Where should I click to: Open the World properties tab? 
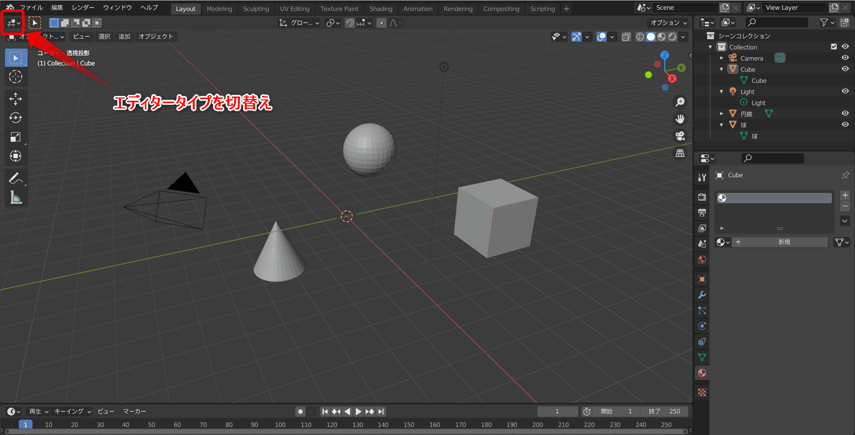click(x=702, y=260)
